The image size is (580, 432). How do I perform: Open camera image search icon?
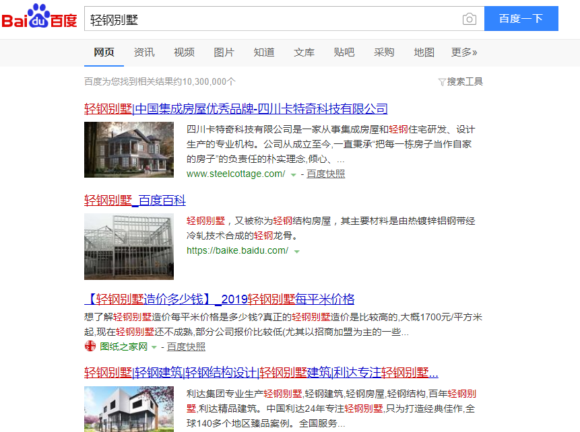tap(469, 19)
